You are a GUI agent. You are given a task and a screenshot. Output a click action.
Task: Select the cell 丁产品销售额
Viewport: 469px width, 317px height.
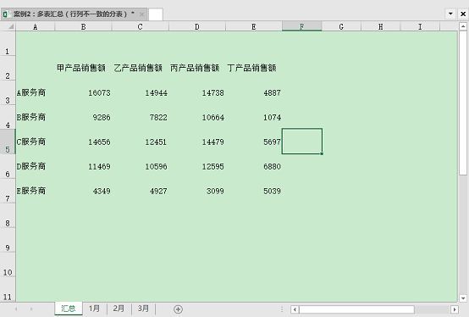click(254, 68)
